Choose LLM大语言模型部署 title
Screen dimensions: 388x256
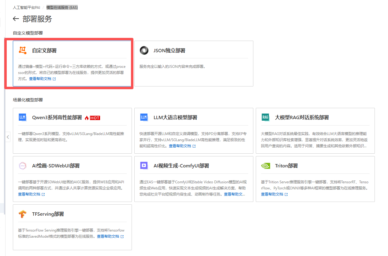point(175,118)
